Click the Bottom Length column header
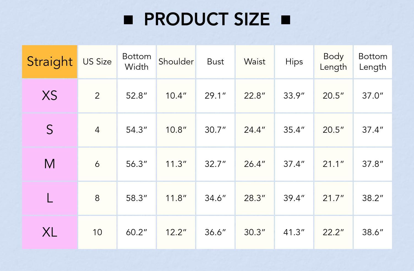 tap(373, 62)
